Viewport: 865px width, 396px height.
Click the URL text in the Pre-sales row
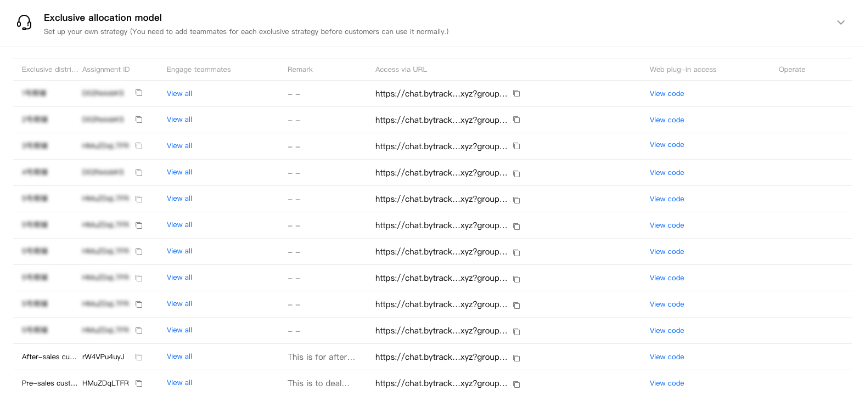[x=441, y=383]
